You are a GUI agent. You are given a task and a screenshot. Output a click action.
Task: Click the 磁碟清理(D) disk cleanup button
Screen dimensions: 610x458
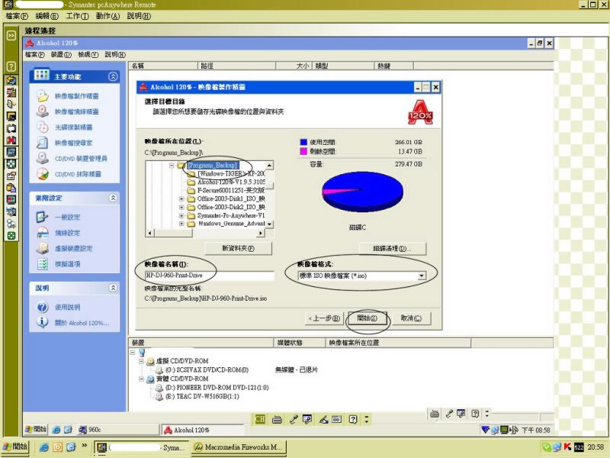[392, 248]
